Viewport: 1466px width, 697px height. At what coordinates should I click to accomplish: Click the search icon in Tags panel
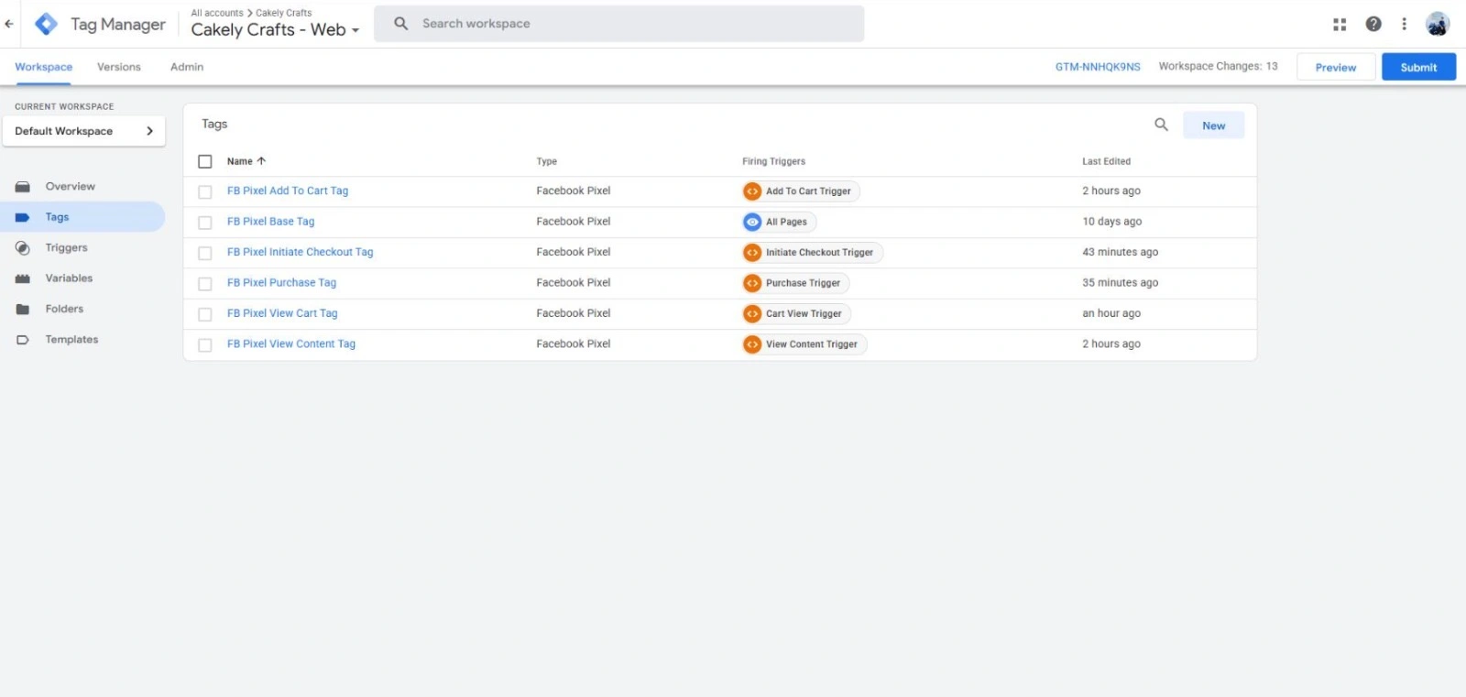(1161, 125)
